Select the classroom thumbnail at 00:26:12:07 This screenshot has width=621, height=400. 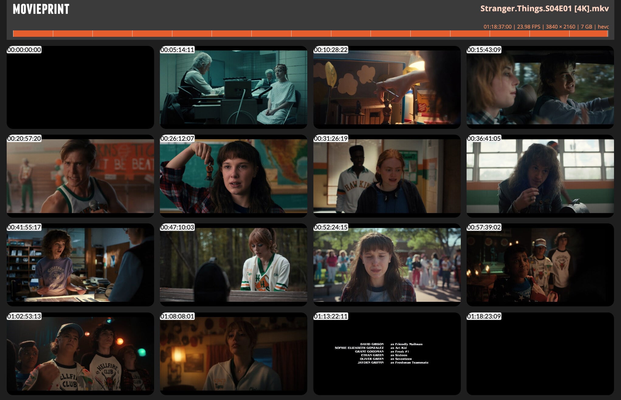pos(233,176)
